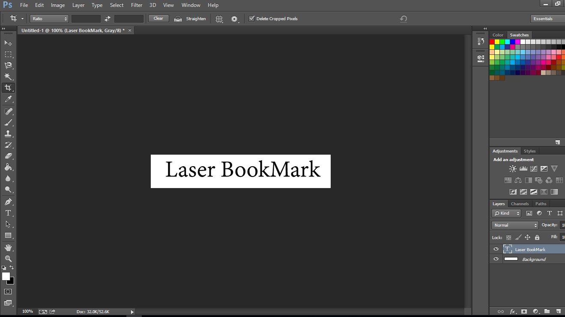This screenshot has height=317, width=565.
Task: Select the Type tool
Action: coord(8,213)
